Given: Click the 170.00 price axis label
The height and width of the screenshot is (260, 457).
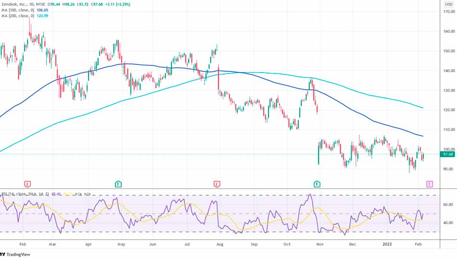Looking at the screenshot, I should click(x=449, y=12).
